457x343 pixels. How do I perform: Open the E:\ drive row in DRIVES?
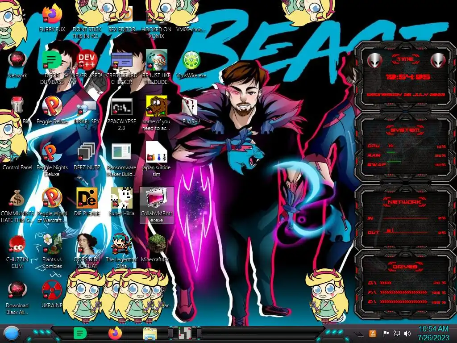(406, 302)
